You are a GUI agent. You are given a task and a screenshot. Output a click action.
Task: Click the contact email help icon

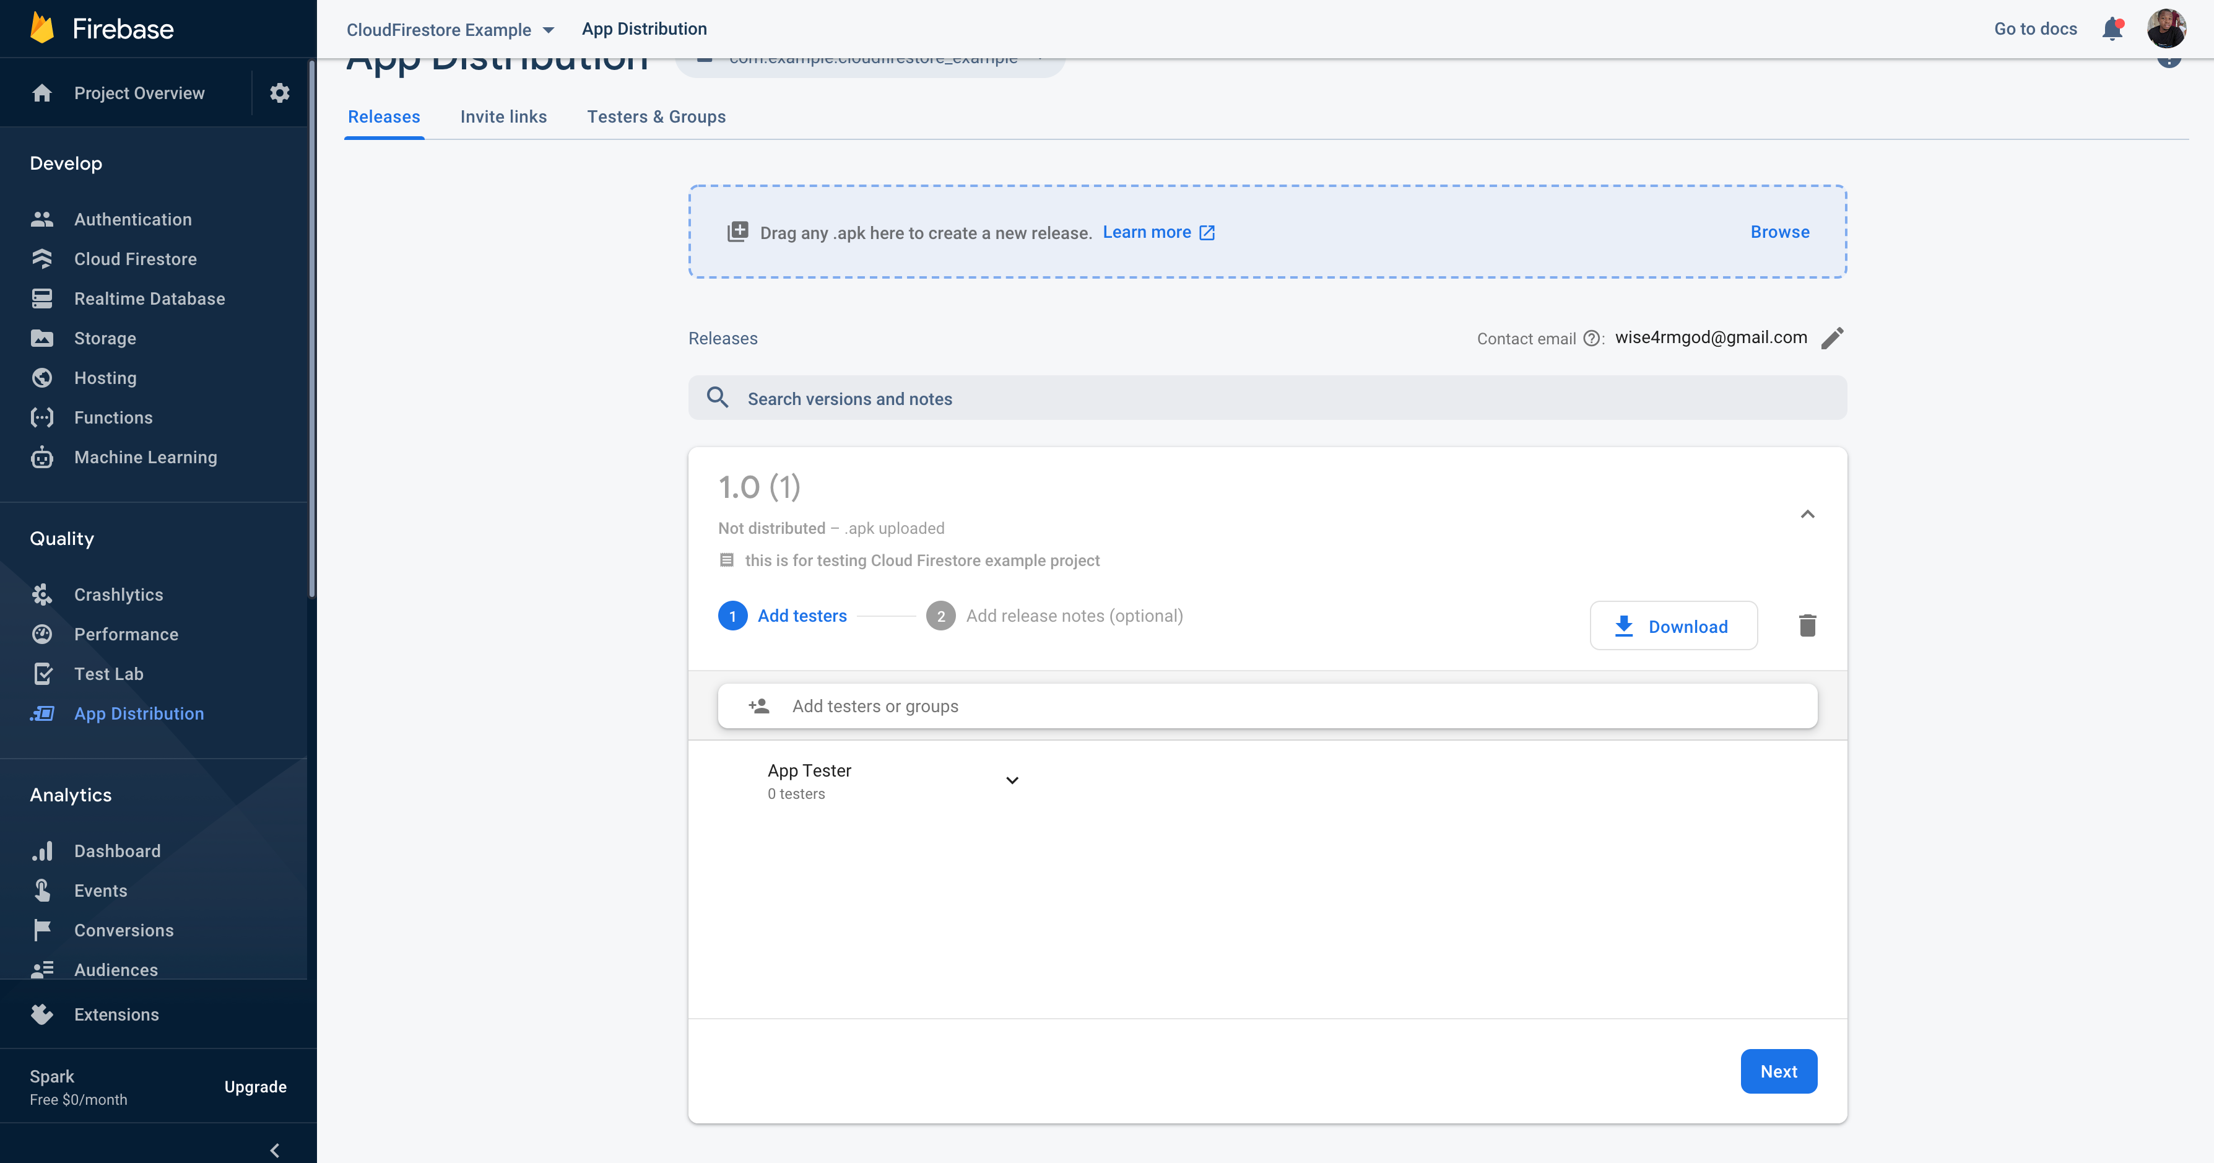point(1591,339)
